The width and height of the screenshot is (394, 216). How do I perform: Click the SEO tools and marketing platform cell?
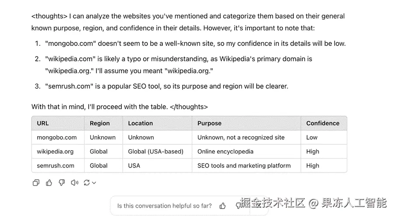pyautogui.click(x=246, y=165)
